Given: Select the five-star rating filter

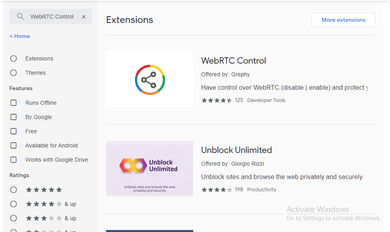Looking at the screenshot, I should [x=13, y=190].
